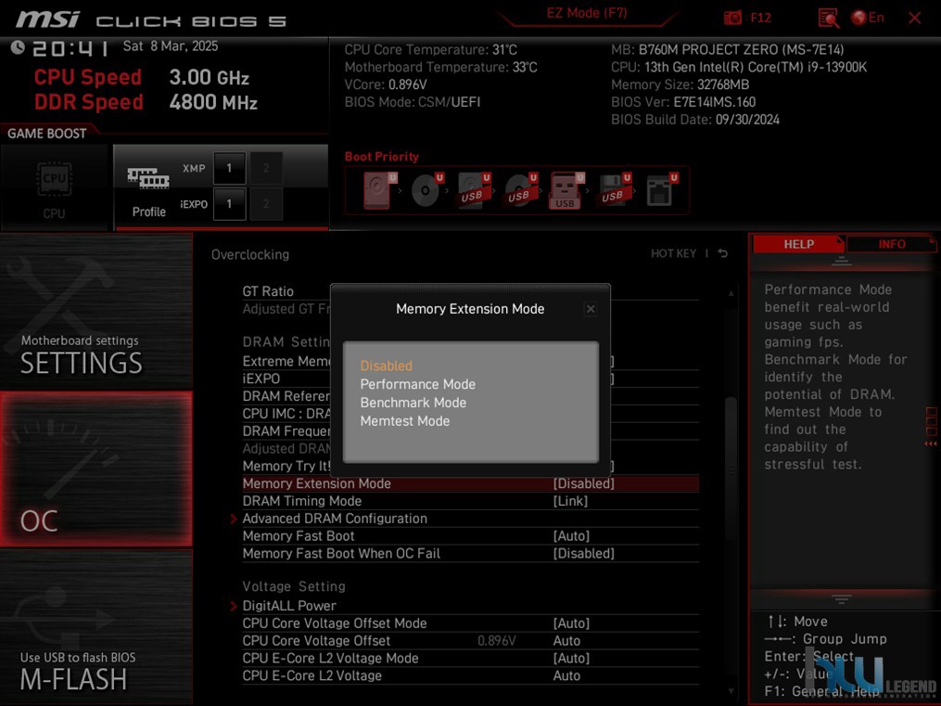Click the scrollbar down arrow of settings list

point(731,691)
